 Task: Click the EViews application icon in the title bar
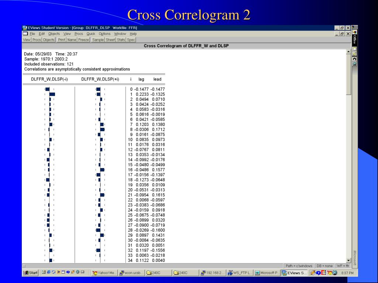25,28
